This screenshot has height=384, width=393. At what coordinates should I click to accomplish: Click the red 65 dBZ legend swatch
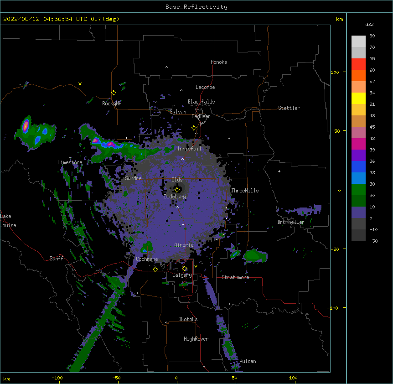tap(358, 64)
